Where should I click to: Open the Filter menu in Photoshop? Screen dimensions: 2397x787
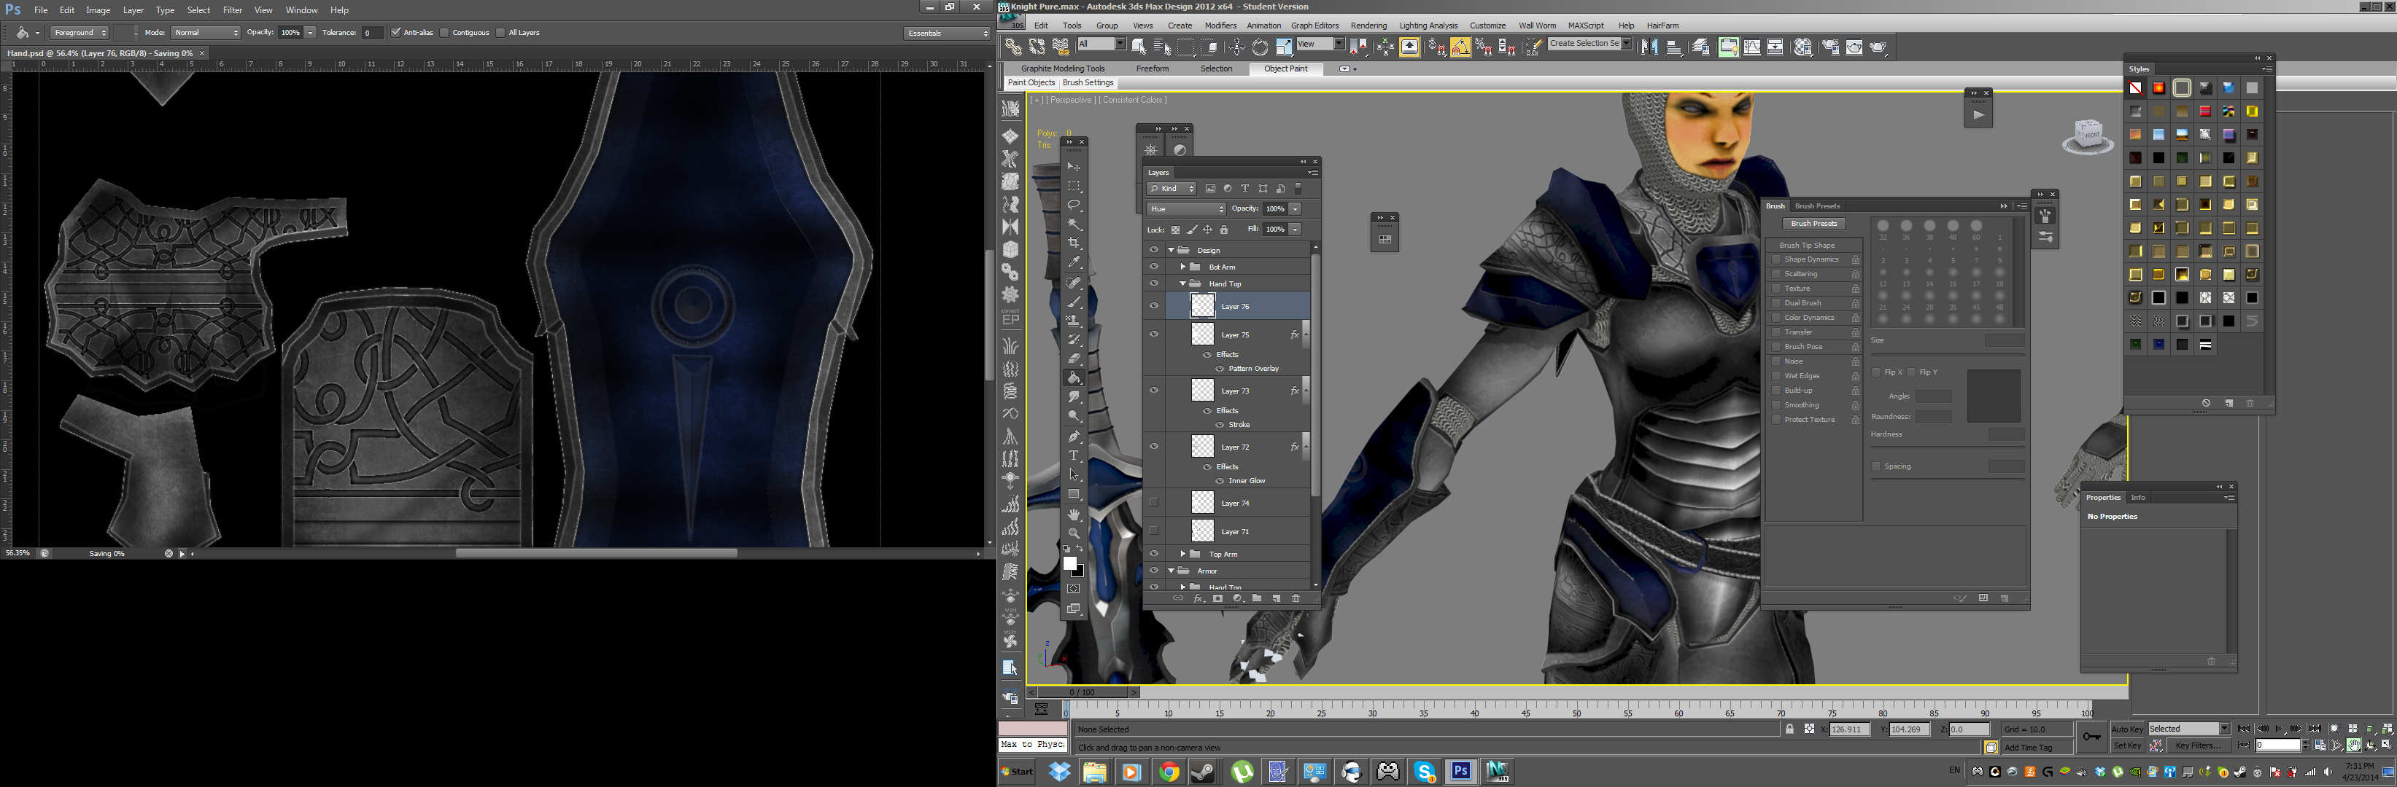[x=232, y=10]
